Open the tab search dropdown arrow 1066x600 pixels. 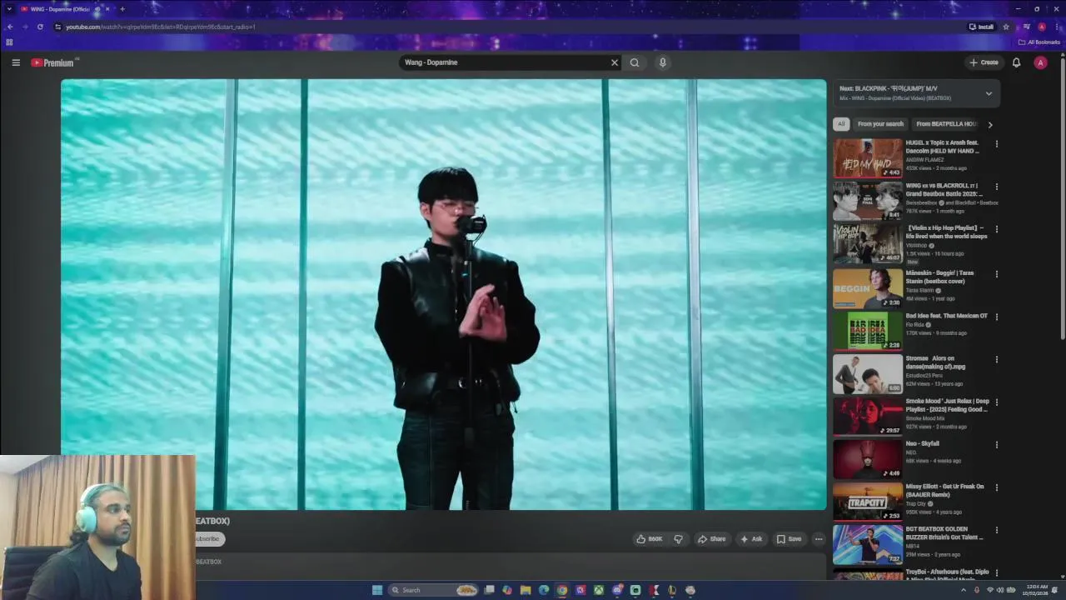9,9
